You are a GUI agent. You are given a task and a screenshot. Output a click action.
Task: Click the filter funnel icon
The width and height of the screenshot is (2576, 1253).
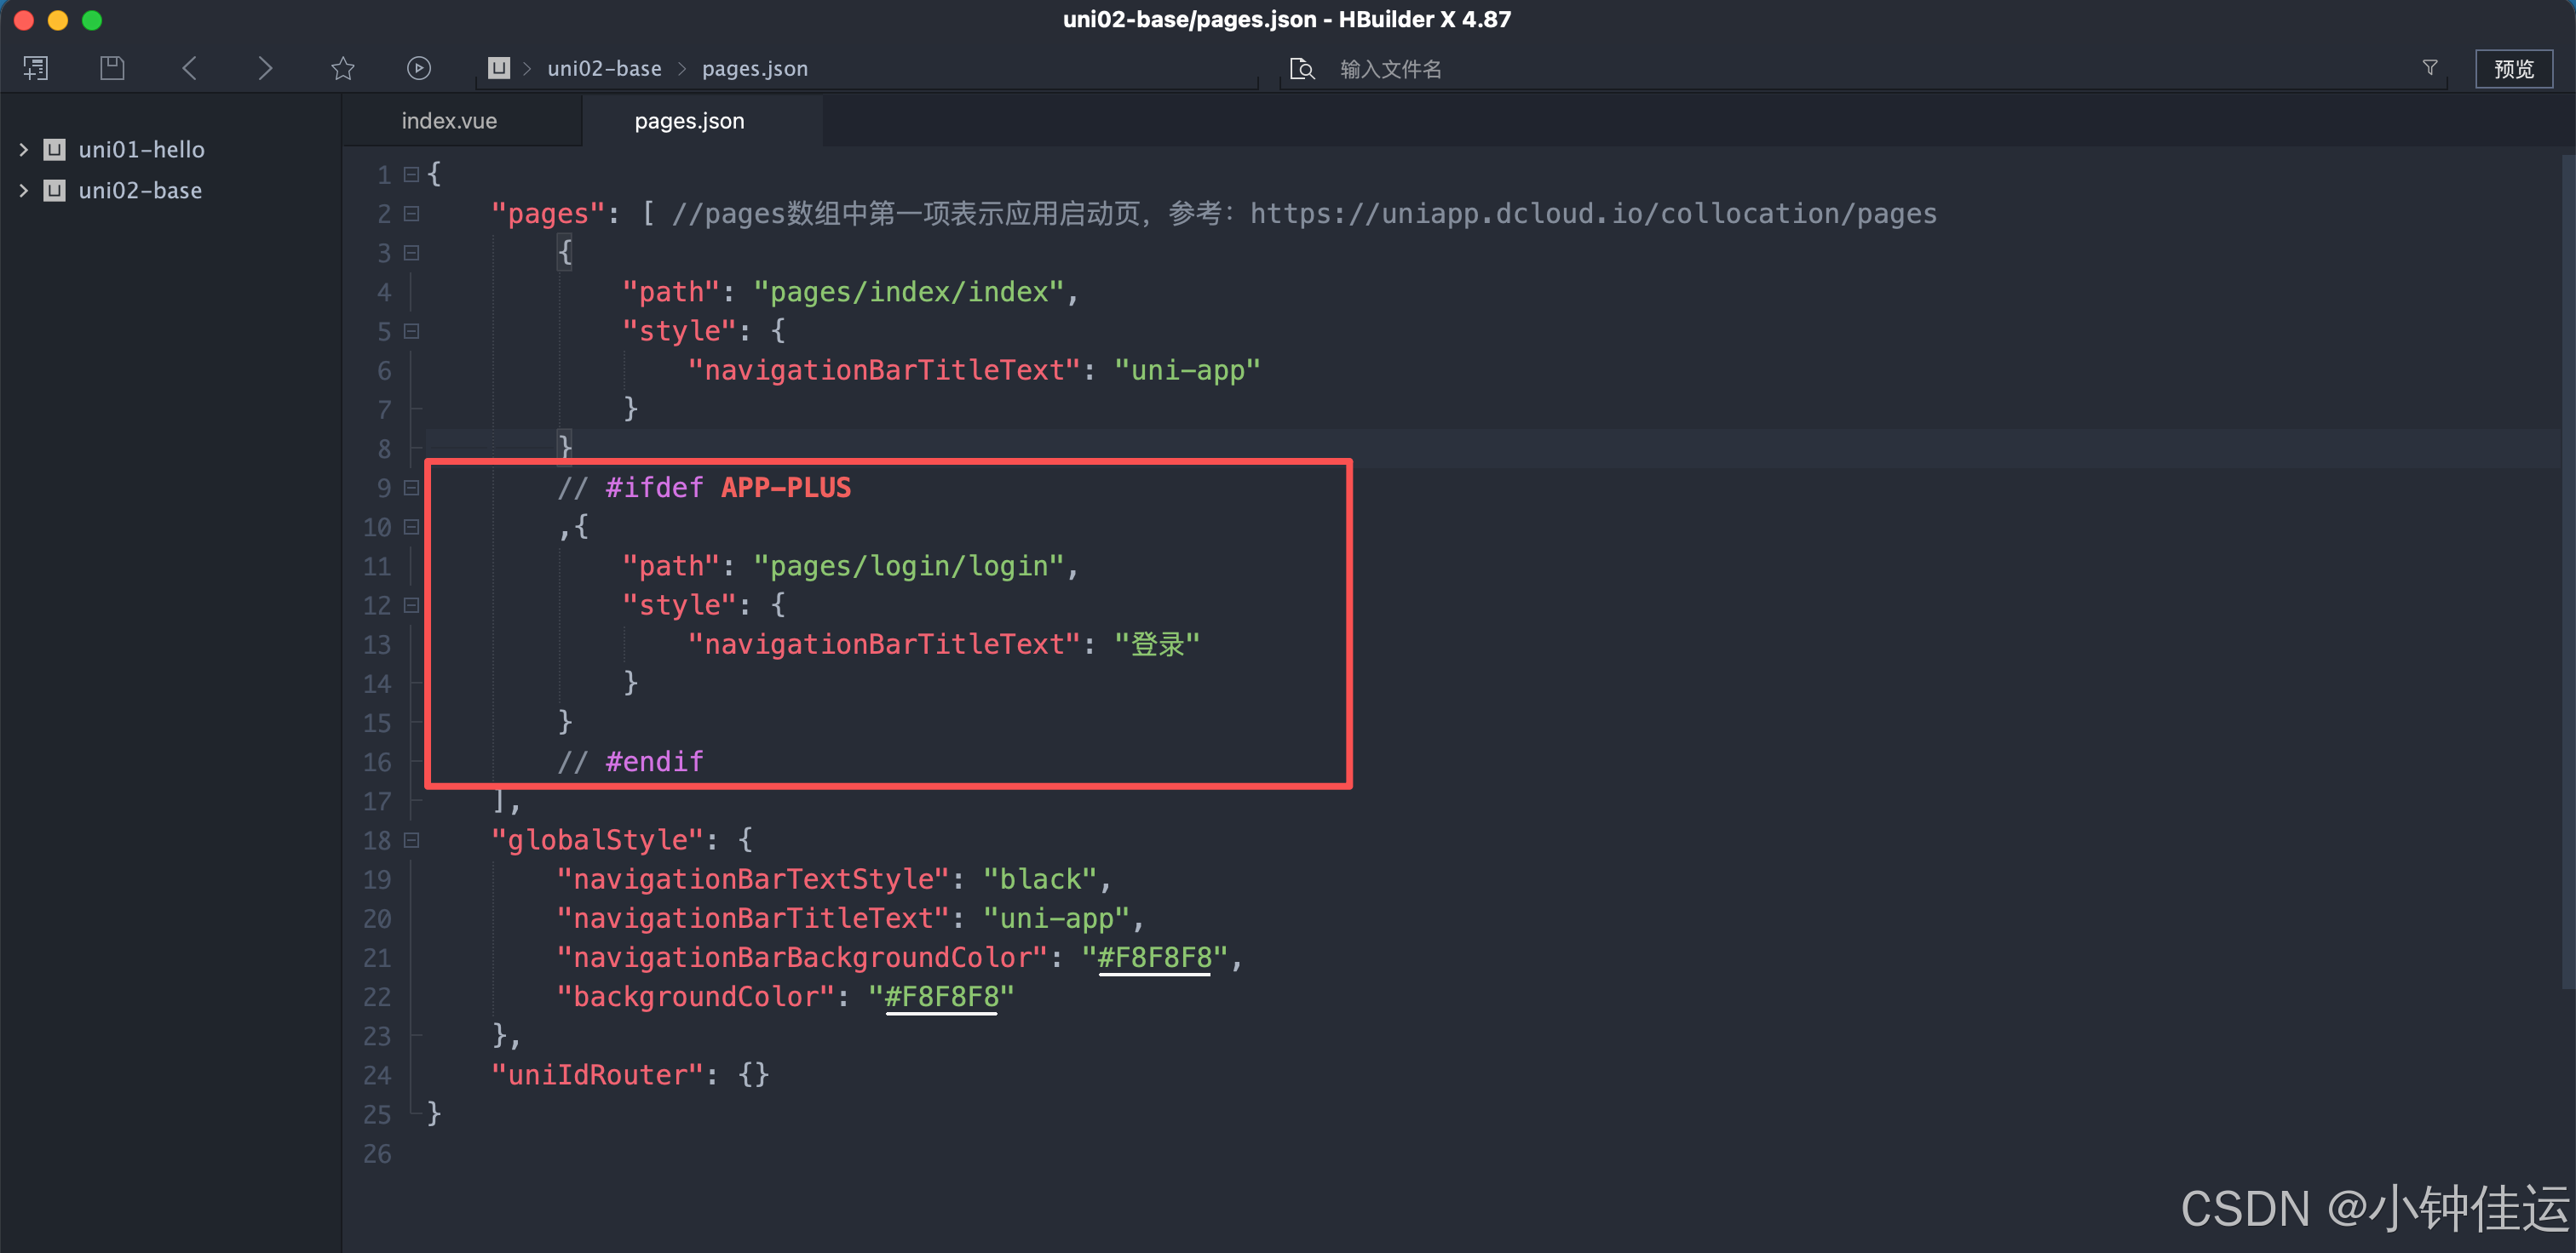point(2429,68)
